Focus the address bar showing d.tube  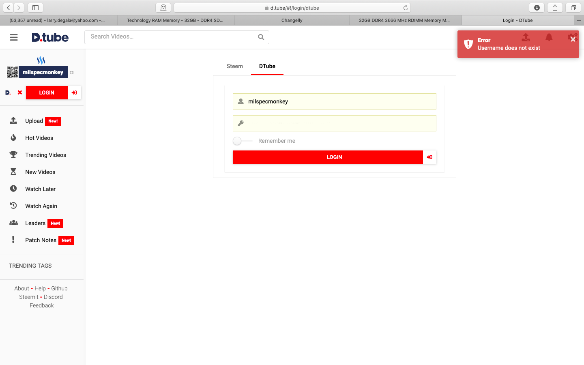click(x=292, y=8)
